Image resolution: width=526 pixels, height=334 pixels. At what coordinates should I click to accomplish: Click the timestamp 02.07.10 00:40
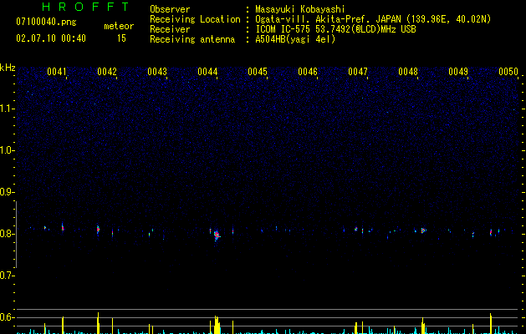pos(51,38)
